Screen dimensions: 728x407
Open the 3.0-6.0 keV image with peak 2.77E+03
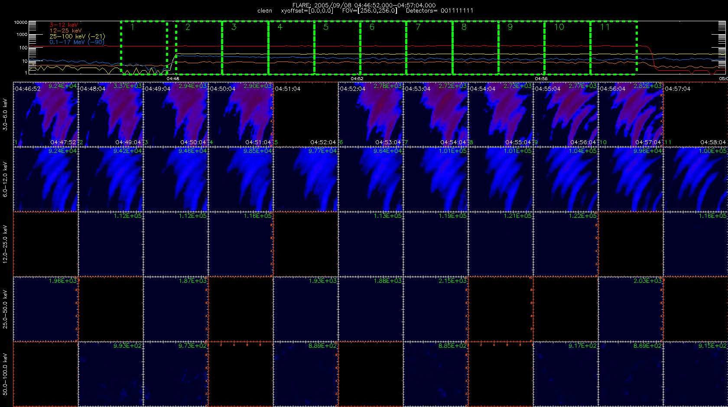click(566, 114)
